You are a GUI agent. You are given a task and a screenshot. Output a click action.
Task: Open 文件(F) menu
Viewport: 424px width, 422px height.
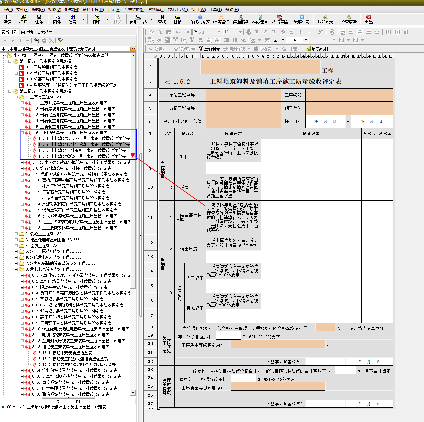(22, 10)
